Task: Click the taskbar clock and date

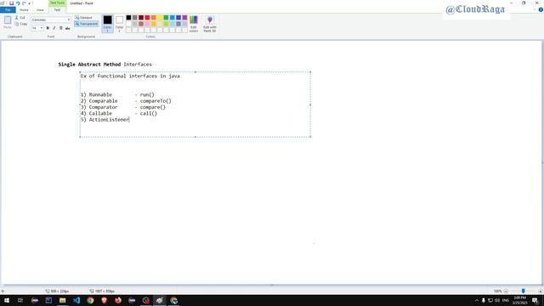Action: click(x=519, y=300)
